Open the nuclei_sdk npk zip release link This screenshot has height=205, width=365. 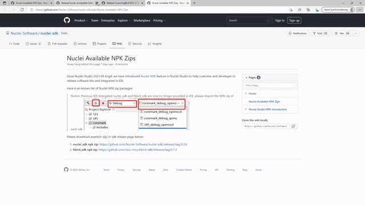tap(143, 144)
